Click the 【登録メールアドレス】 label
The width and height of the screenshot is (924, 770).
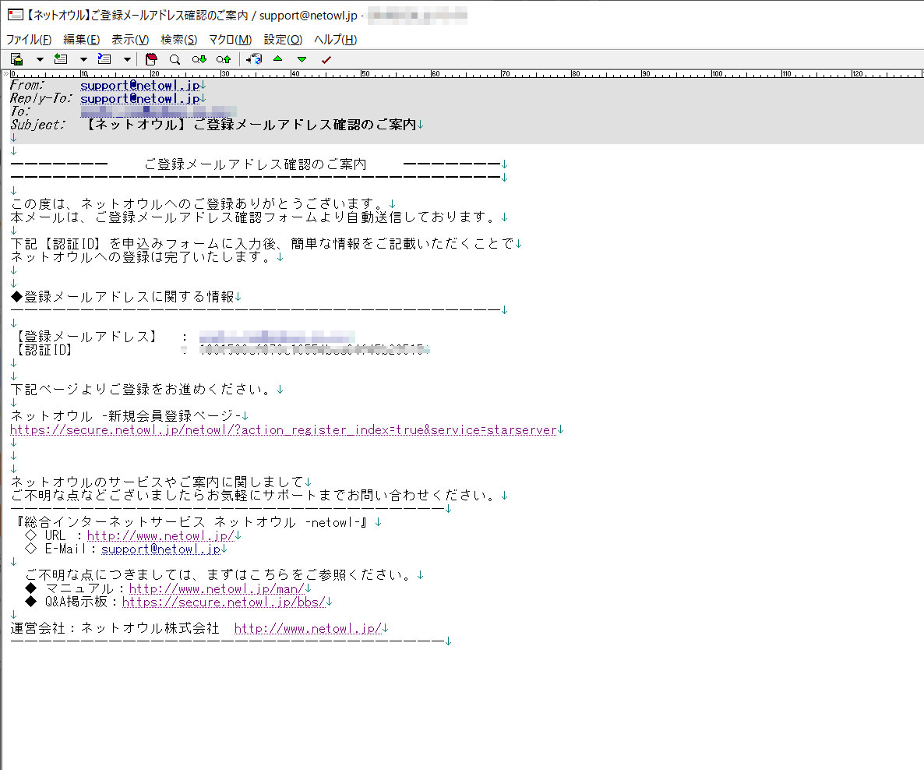tap(86, 337)
